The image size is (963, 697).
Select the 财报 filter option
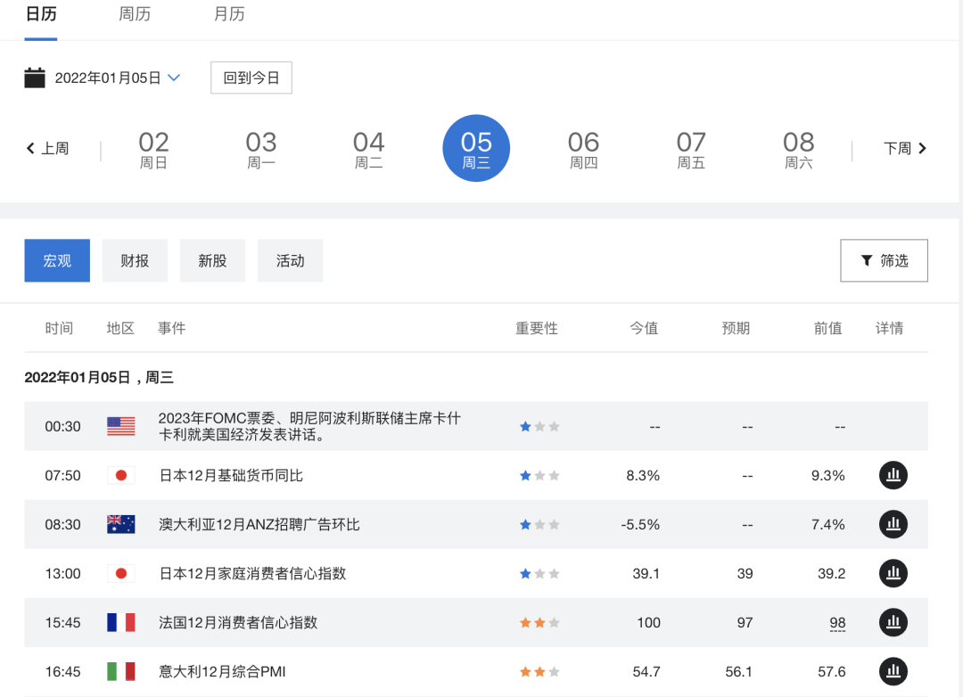click(x=135, y=260)
